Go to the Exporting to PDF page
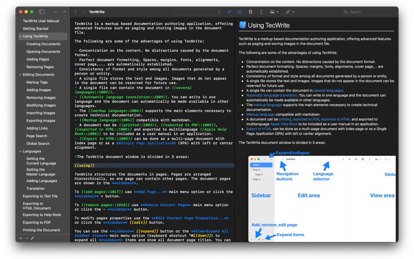Viewport: 414px width, 259px height. click(x=37, y=223)
